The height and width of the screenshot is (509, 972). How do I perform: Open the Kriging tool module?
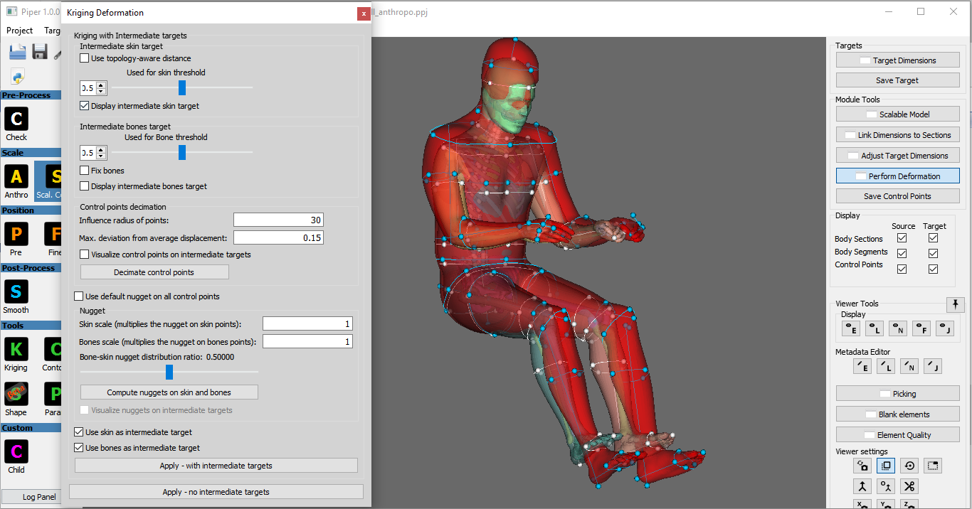coord(16,349)
